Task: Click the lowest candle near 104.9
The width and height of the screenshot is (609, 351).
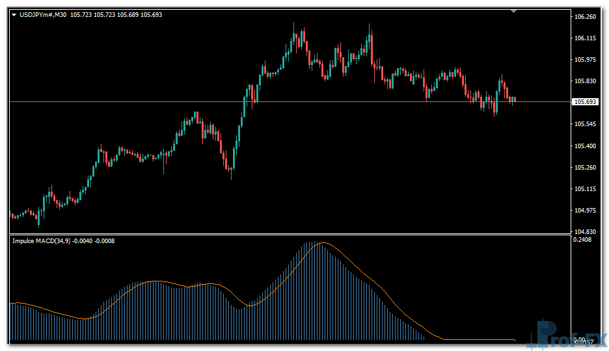Action: 39,218
